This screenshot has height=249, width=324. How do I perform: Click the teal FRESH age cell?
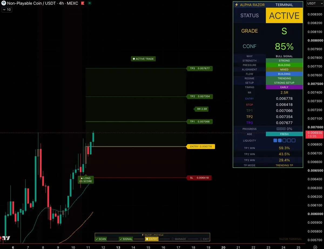[x=284, y=134]
